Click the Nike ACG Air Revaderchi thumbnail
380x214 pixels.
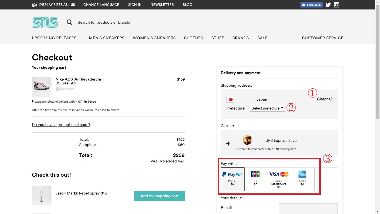(42, 87)
